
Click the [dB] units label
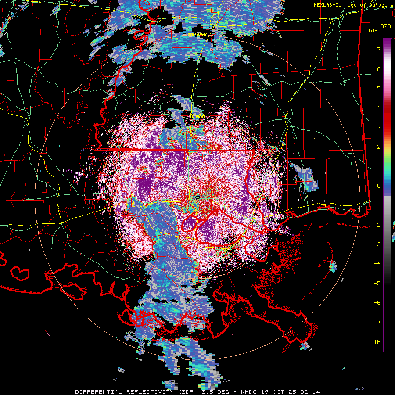click(x=374, y=30)
